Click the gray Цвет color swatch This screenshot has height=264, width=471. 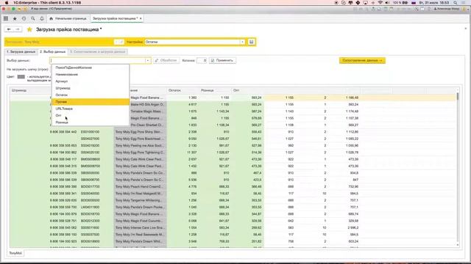click(x=21, y=77)
